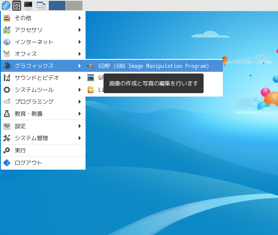Open the システム管理 menu category
This screenshot has height=235, width=278.
point(43,138)
